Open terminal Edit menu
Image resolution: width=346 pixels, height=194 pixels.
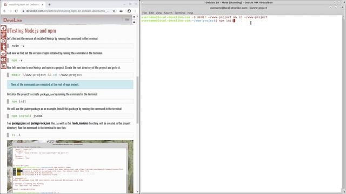151,13
